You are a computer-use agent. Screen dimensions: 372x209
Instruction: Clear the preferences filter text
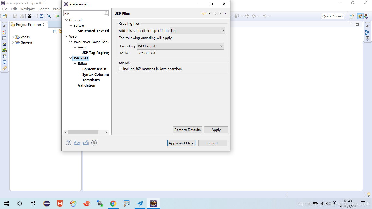(106, 13)
